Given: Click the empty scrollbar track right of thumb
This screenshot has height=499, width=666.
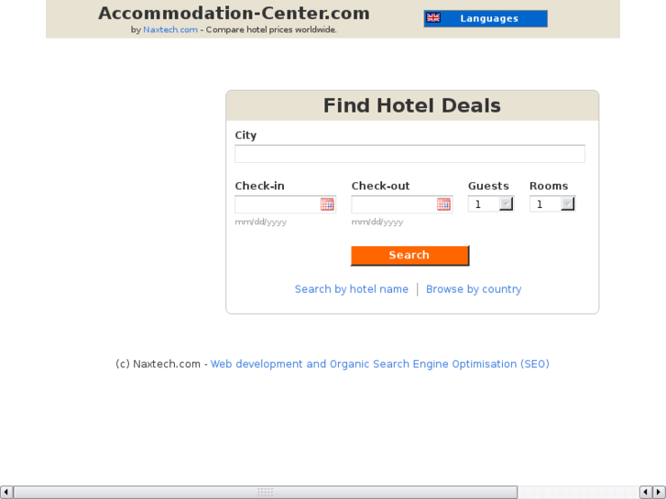Looking at the screenshot, I should coord(577,493).
